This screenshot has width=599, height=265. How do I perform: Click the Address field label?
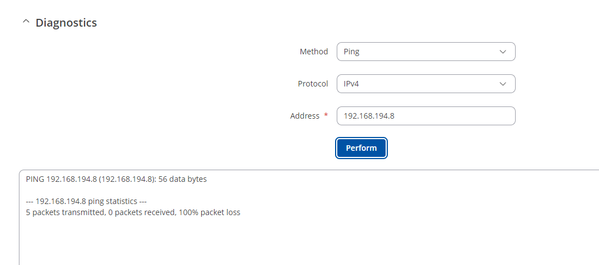[305, 116]
